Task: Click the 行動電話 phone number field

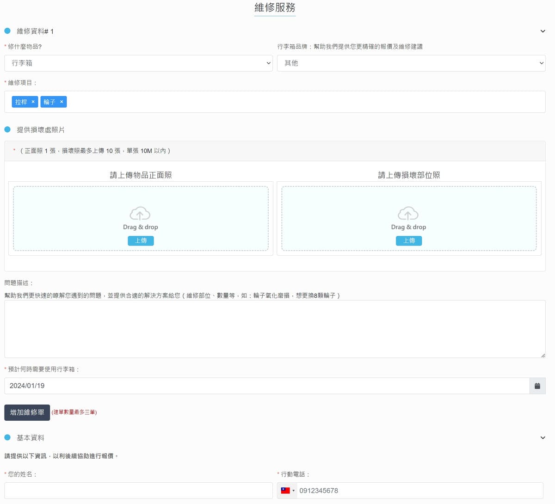Action: click(420, 491)
